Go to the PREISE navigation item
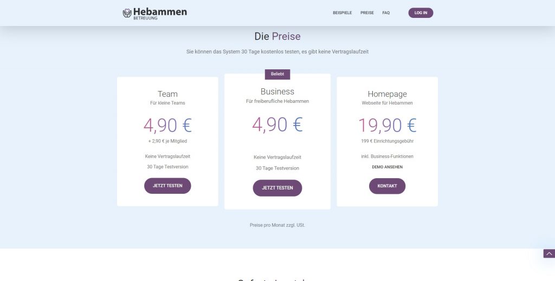The image size is (555, 281). click(x=367, y=13)
